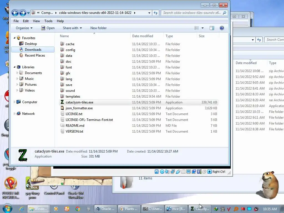Select the font folder icon
284x213 pixels.
62,67
